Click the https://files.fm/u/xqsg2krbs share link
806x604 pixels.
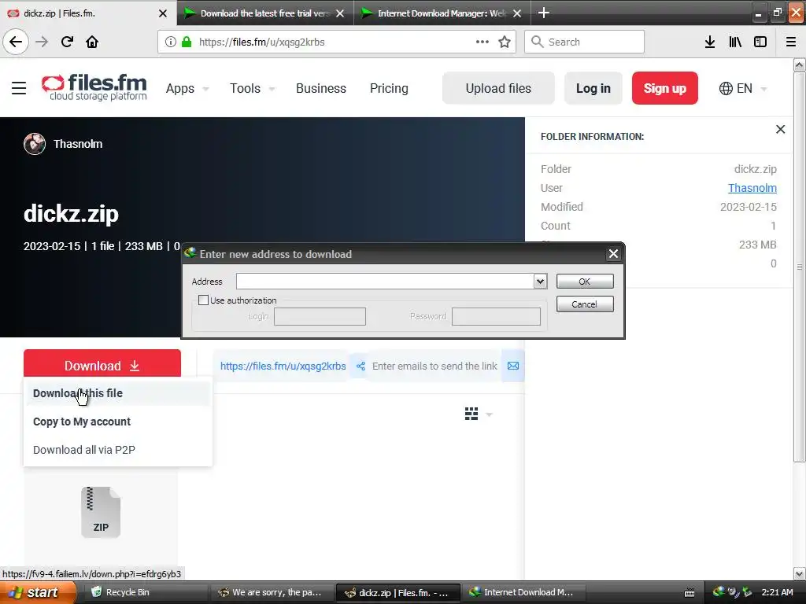tap(283, 366)
